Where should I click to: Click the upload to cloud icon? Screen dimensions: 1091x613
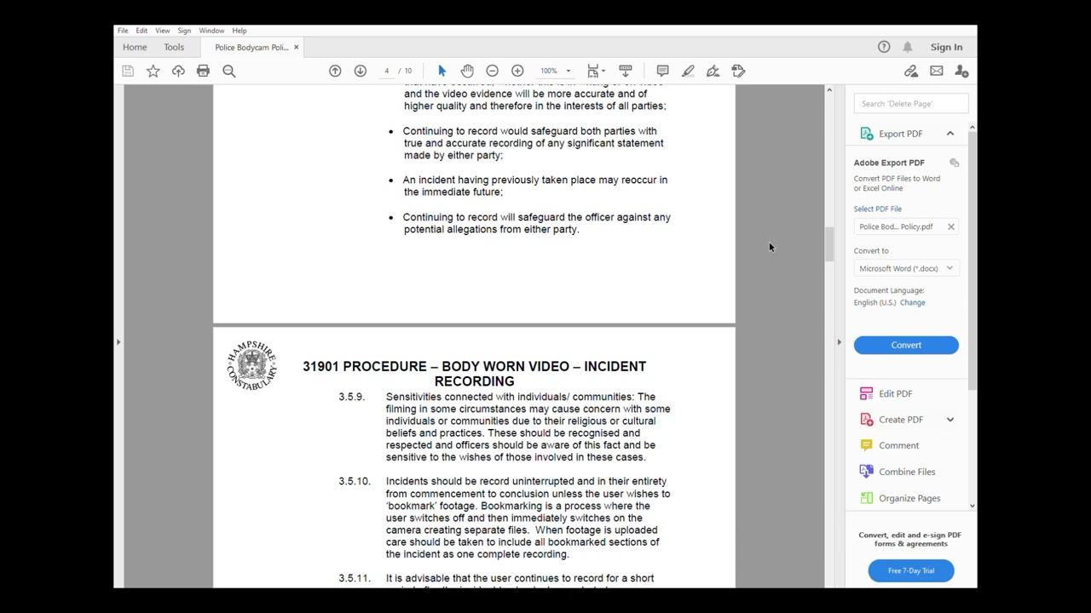[178, 71]
